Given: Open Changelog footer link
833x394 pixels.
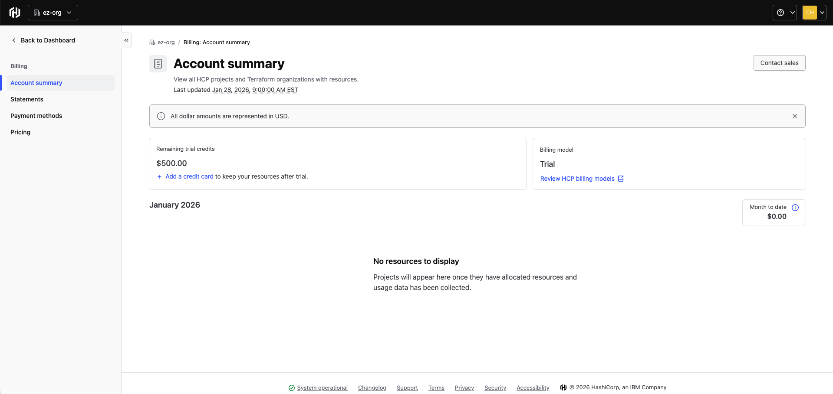Looking at the screenshot, I should tap(372, 388).
